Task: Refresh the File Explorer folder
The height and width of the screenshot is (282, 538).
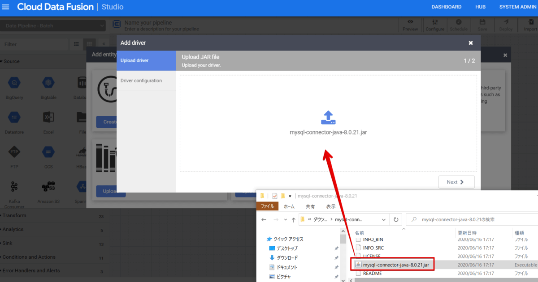Action: pyautogui.click(x=396, y=219)
